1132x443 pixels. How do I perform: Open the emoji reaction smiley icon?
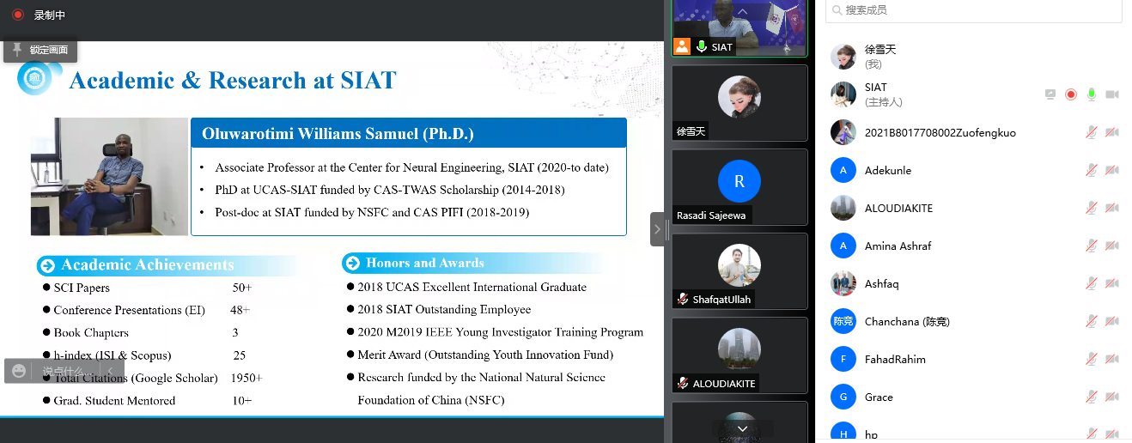point(19,371)
